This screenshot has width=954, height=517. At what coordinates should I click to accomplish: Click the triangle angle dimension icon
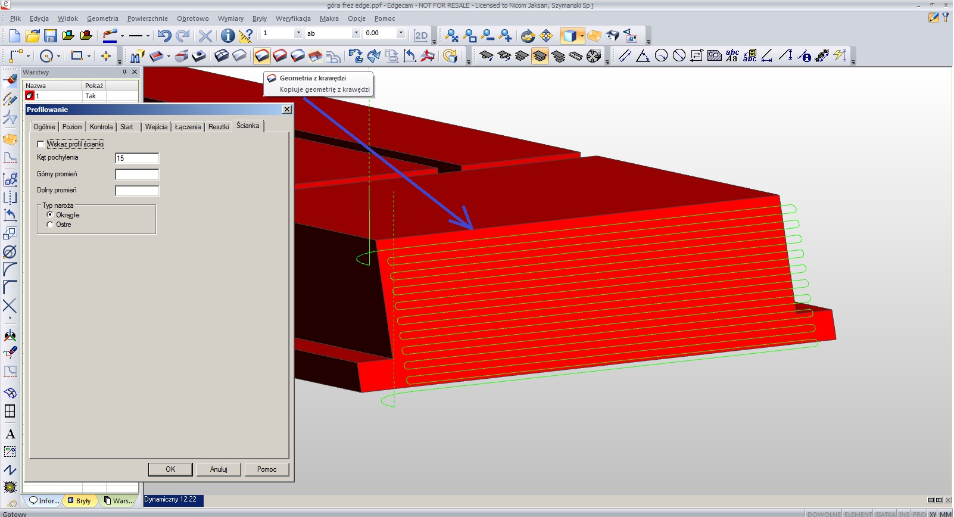[x=643, y=56]
